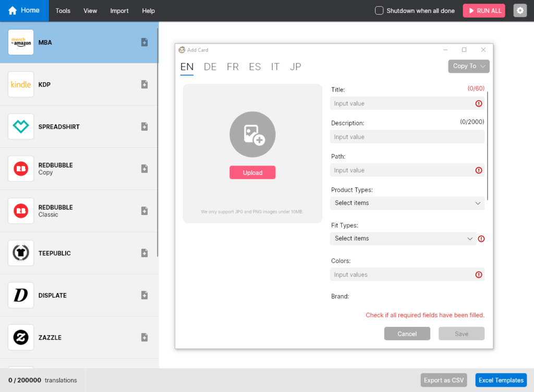Click the Fit Types warning icon
The image size is (534, 392).
pyautogui.click(x=481, y=238)
